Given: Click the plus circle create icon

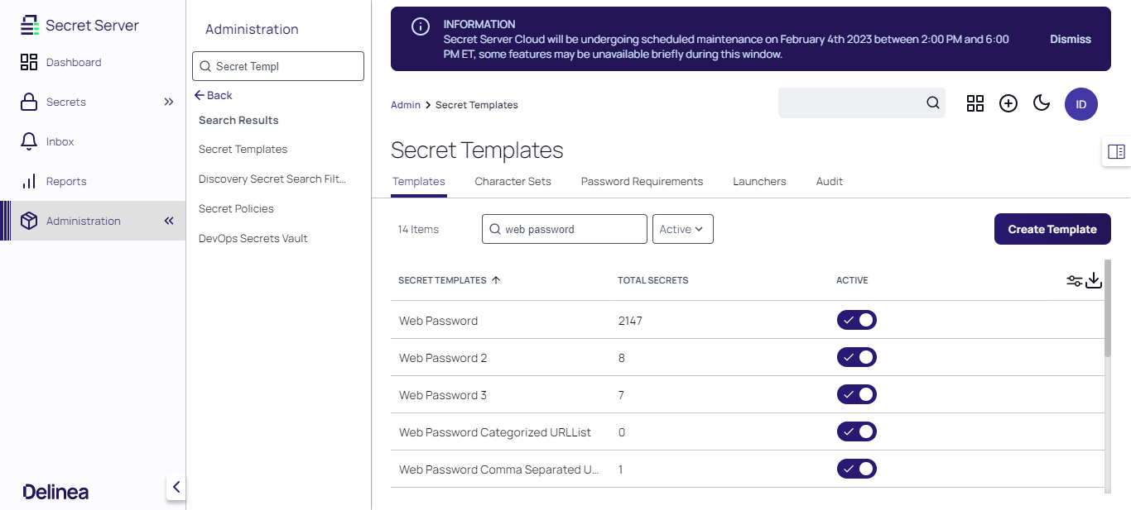Looking at the screenshot, I should pyautogui.click(x=1008, y=103).
